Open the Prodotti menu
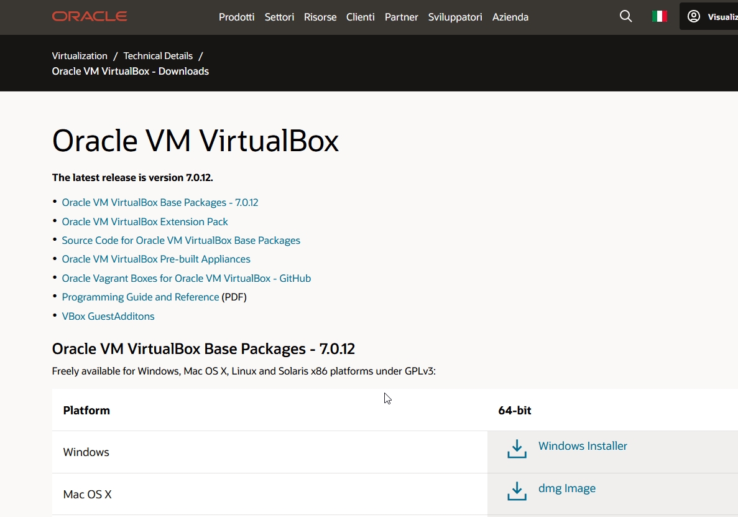The height and width of the screenshot is (517, 738). point(236,17)
